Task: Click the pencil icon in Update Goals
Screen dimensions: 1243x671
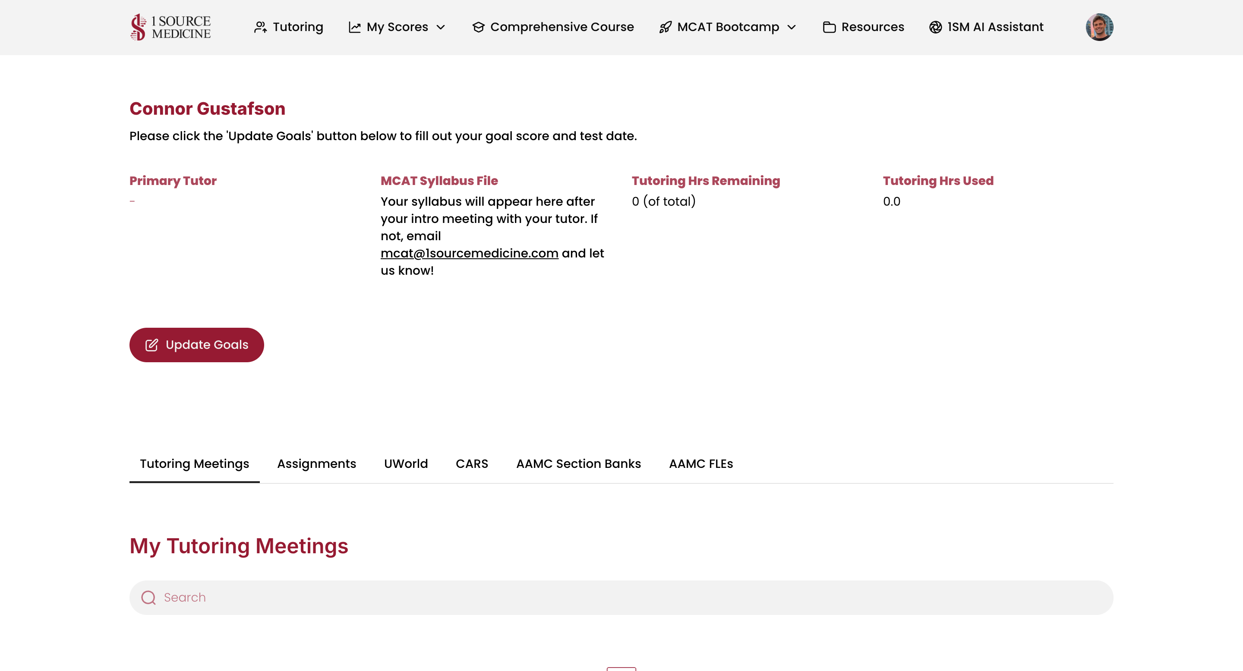Action: [x=151, y=345]
